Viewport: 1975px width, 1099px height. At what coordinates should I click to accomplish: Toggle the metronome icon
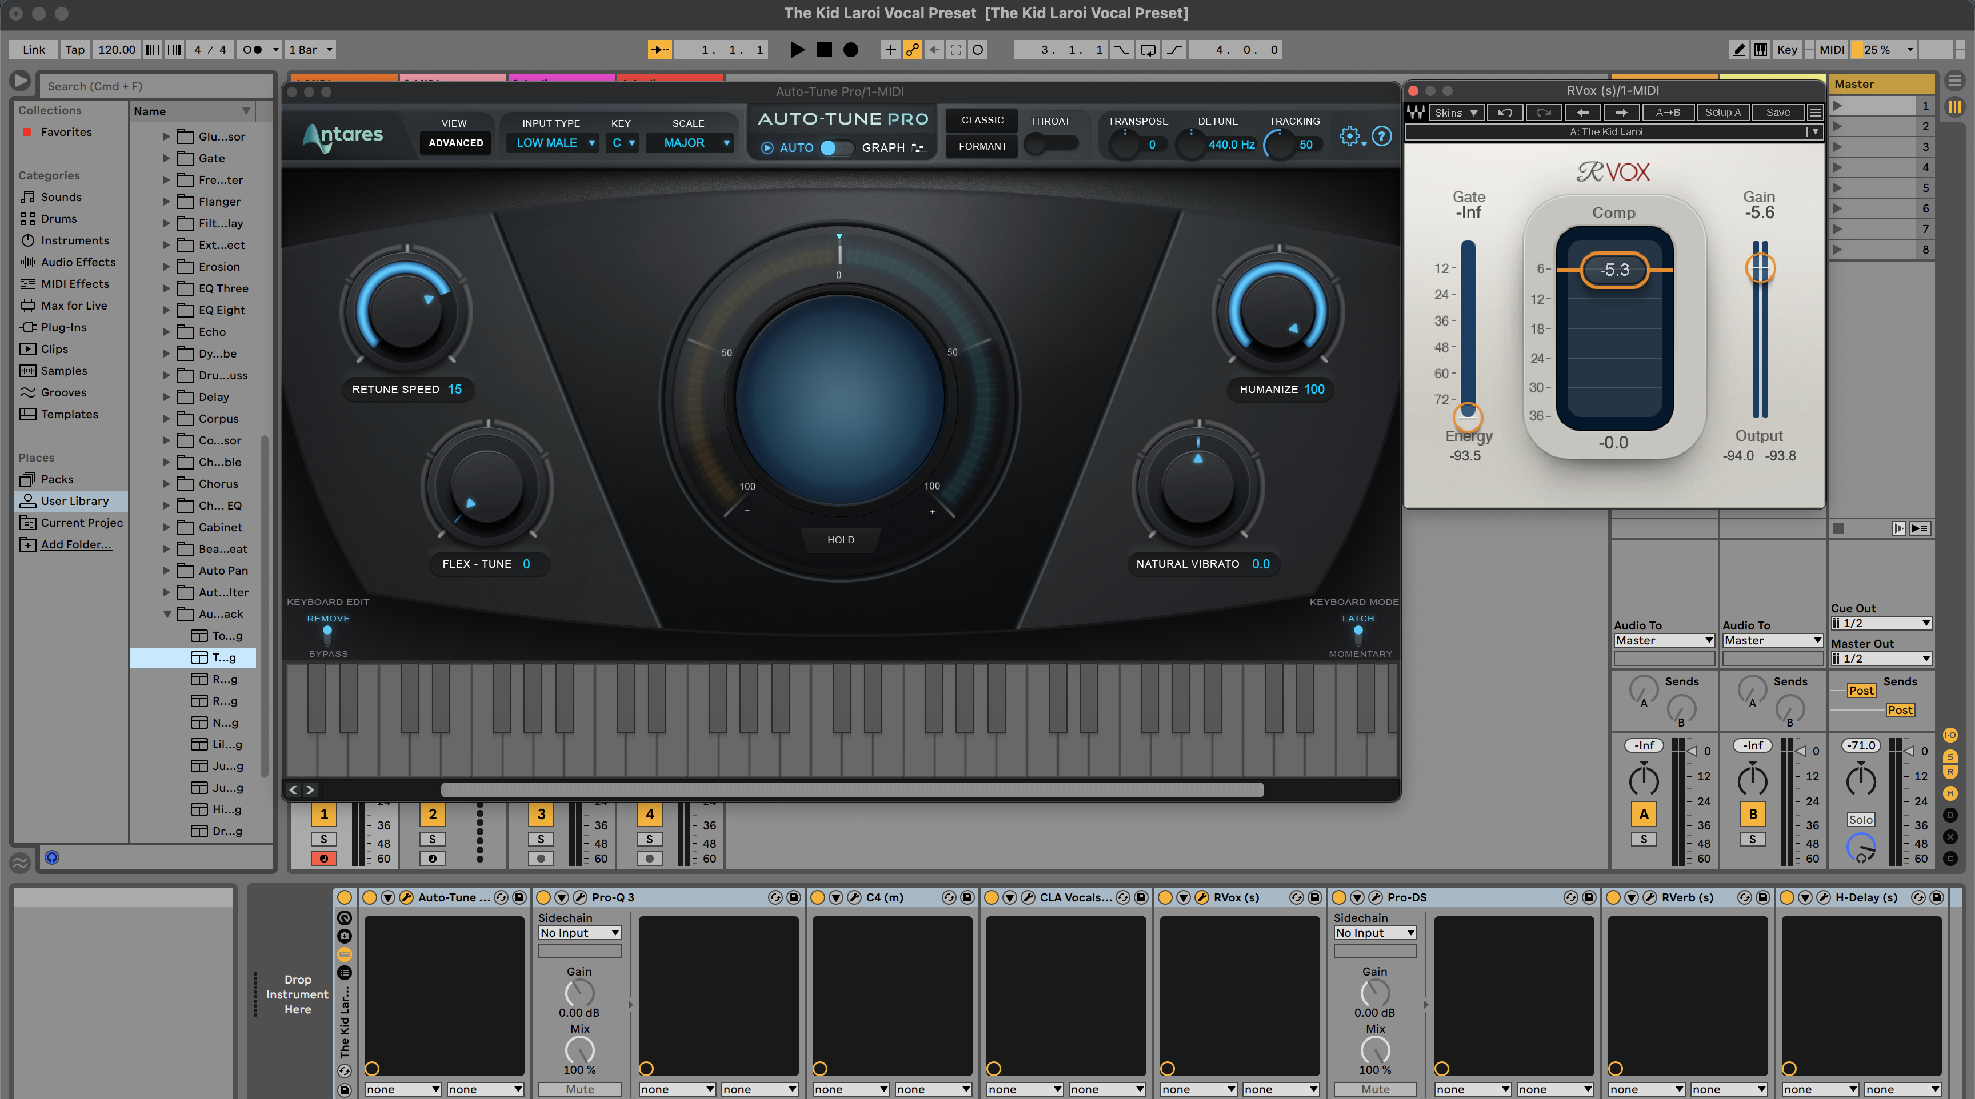point(253,50)
